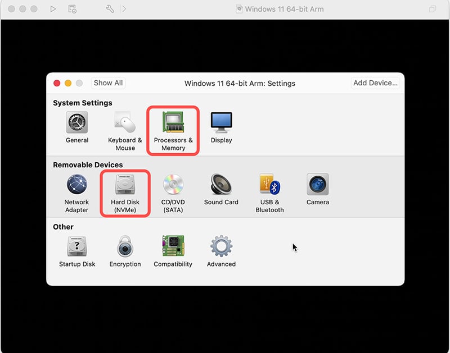Open USB & Bluetooth settings
The width and height of the screenshot is (450, 353).
click(x=269, y=193)
